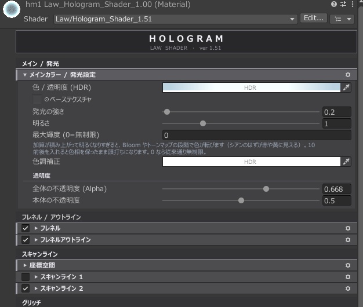Open the Shader dropdown Law/Hologram_Shader_1.51

176,19
